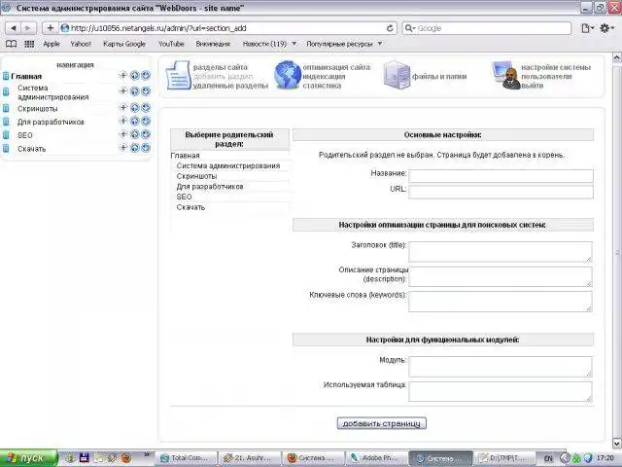Focus the Описание страницы description text area
Viewport: 622px width, 467px height.
pyautogui.click(x=501, y=276)
